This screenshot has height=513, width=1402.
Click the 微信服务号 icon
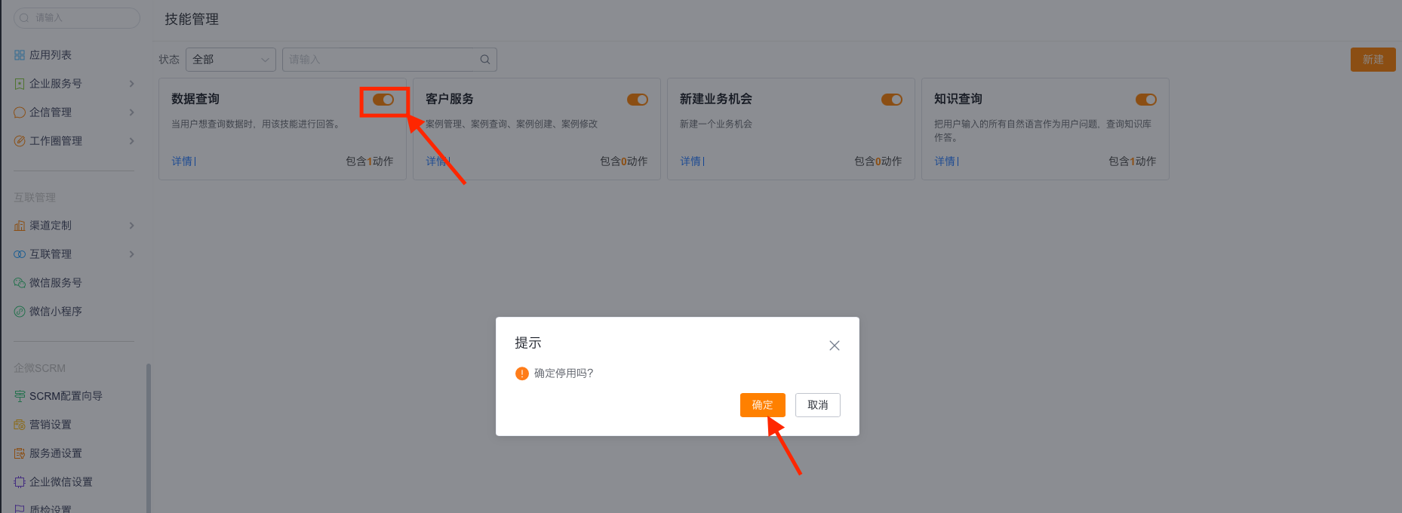[20, 283]
